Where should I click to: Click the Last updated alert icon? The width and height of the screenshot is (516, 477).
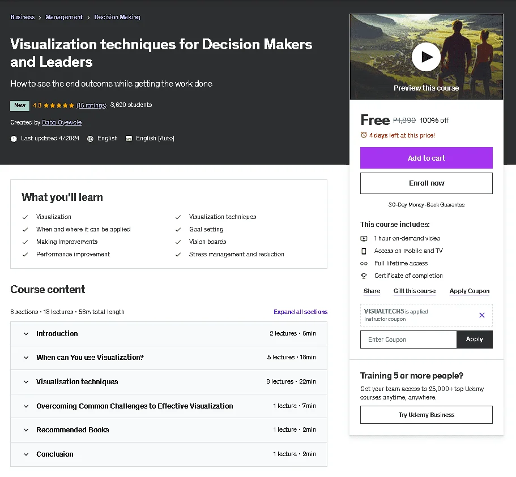(x=14, y=139)
